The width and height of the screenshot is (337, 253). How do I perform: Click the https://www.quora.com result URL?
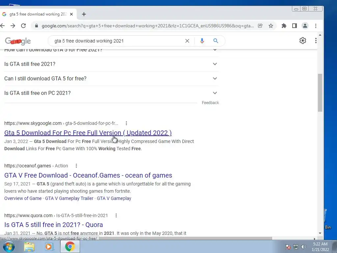(28, 215)
